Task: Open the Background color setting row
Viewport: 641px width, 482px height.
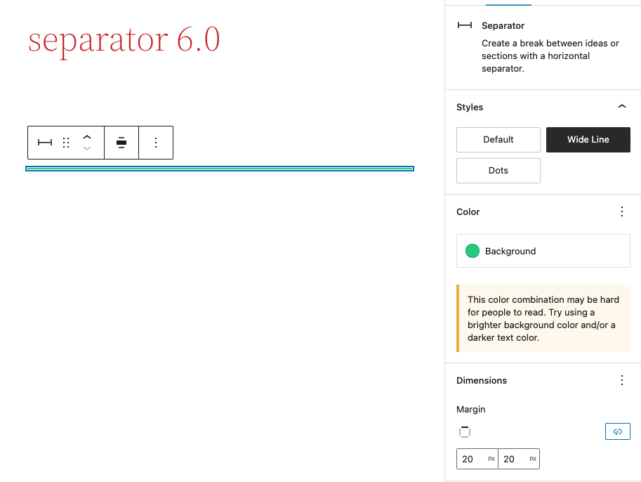Action: point(543,251)
